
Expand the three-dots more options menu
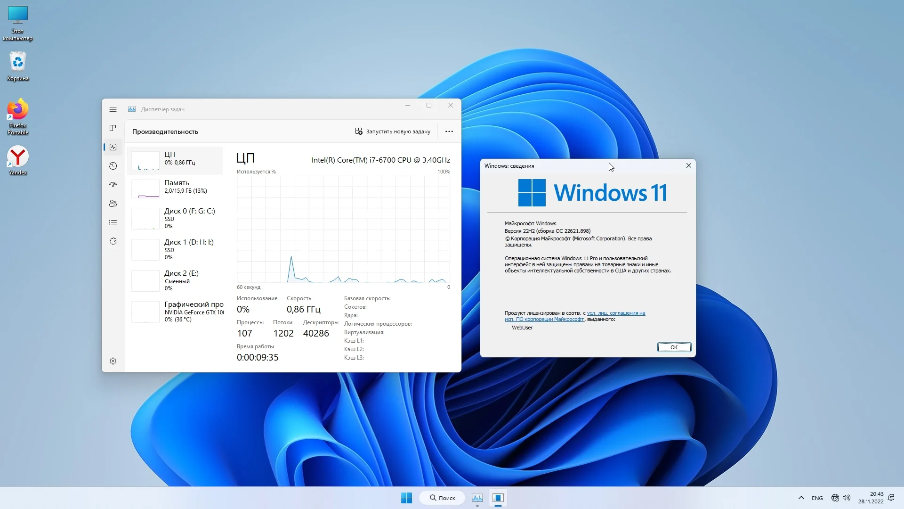(449, 131)
